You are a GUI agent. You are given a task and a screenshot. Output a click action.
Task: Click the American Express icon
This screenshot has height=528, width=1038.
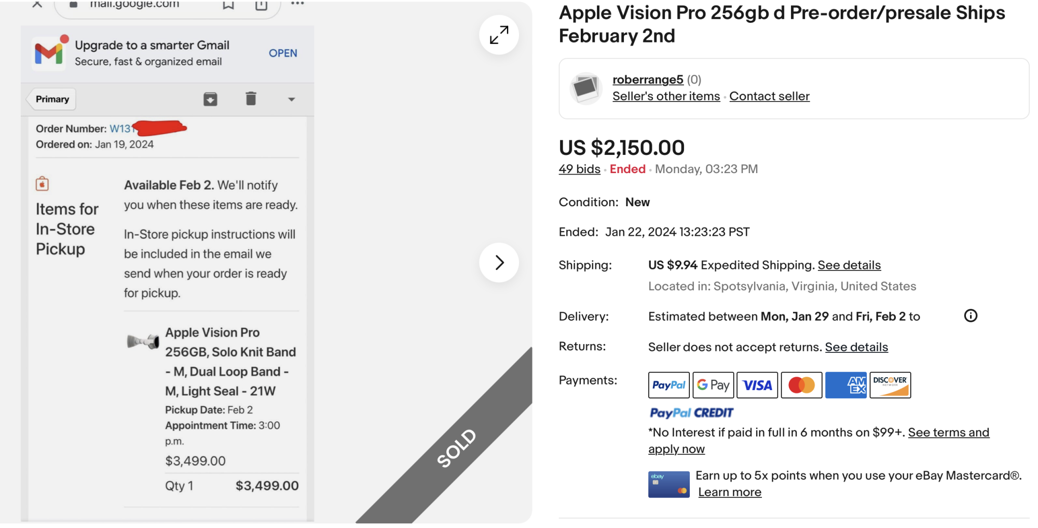846,385
